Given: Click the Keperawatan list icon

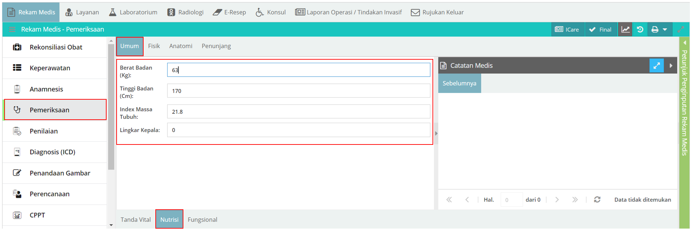Looking at the screenshot, I should (x=17, y=68).
